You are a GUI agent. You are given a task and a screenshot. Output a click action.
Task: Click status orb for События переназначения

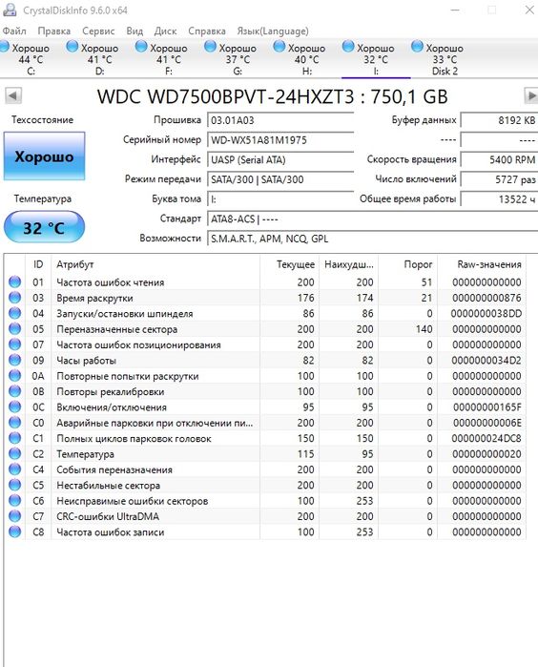click(15, 469)
